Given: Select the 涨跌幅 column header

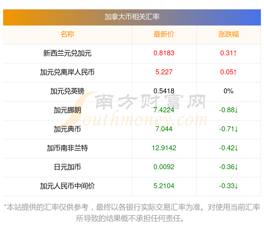Looking at the screenshot, I should [229, 34].
